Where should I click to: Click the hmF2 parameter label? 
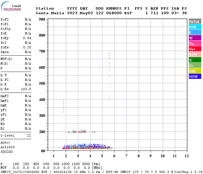[5, 96]
